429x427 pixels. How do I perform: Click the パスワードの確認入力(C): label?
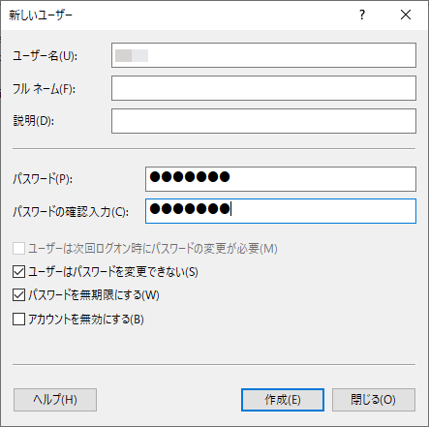[71, 212]
